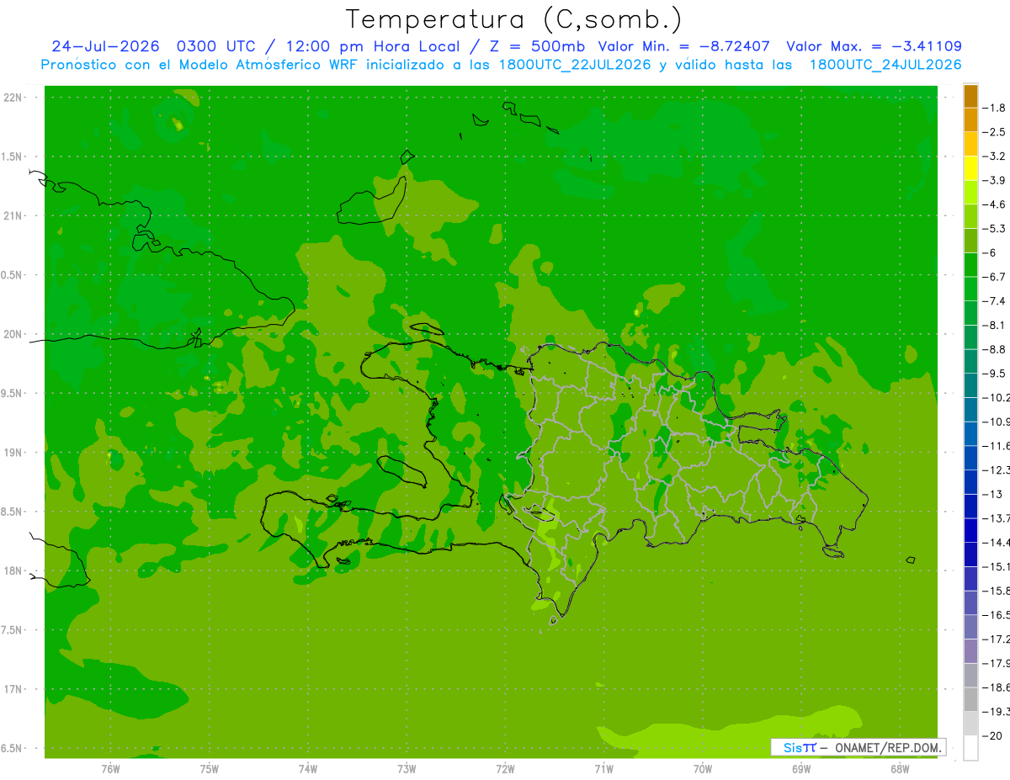
Task: Click the valid-until time "1800UTC_24JUL2026"
Action: (885, 65)
